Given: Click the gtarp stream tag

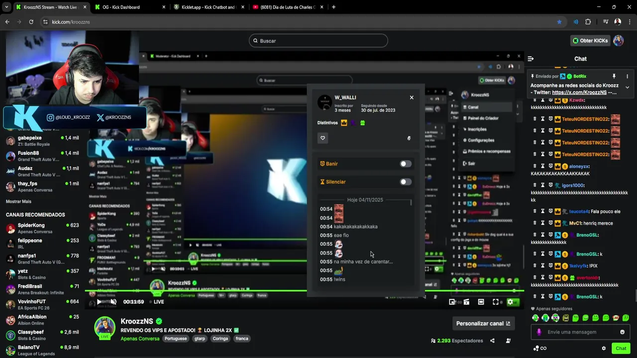Looking at the screenshot, I should point(200,339).
